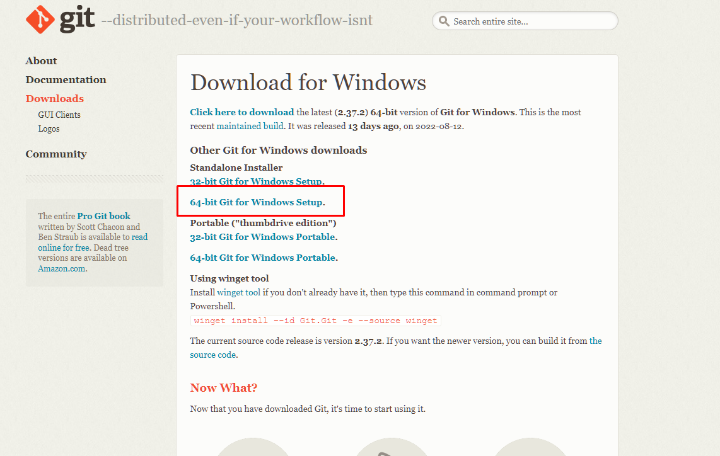Click the orange Git diamond logo icon

tap(40, 20)
